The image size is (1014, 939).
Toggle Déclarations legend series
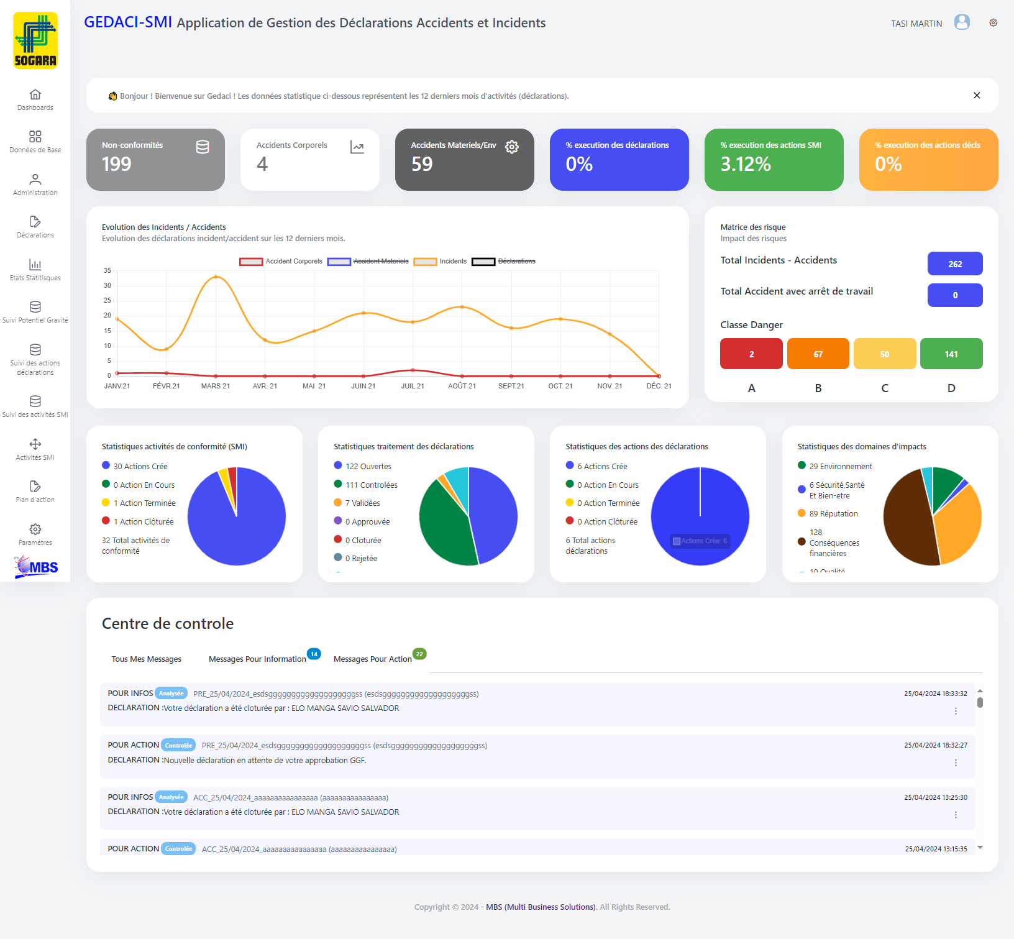(x=503, y=262)
